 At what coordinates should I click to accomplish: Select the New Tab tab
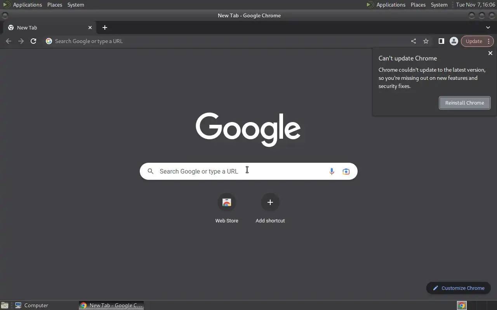click(49, 28)
